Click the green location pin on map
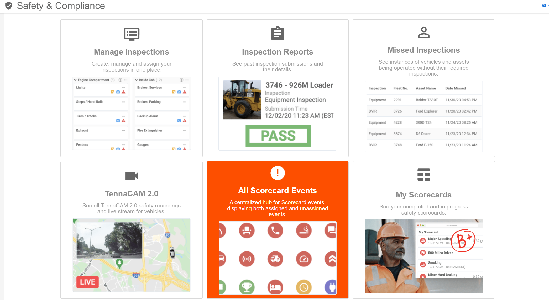The height and width of the screenshot is (300, 549). [119, 264]
